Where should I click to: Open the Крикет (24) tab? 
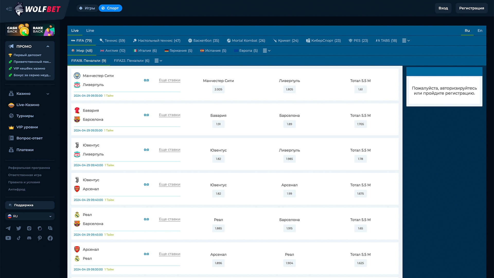(x=286, y=41)
